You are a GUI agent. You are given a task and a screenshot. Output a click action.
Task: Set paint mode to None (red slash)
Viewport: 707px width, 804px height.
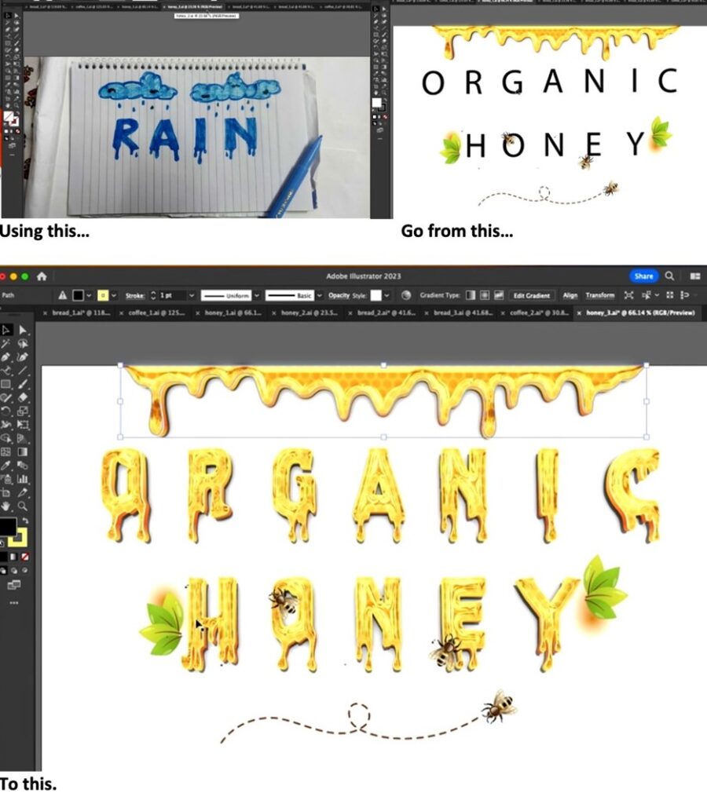click(24, 557)
